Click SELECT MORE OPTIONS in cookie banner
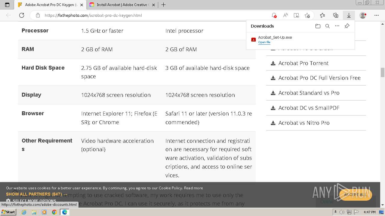385x216 pixels. 34,201
